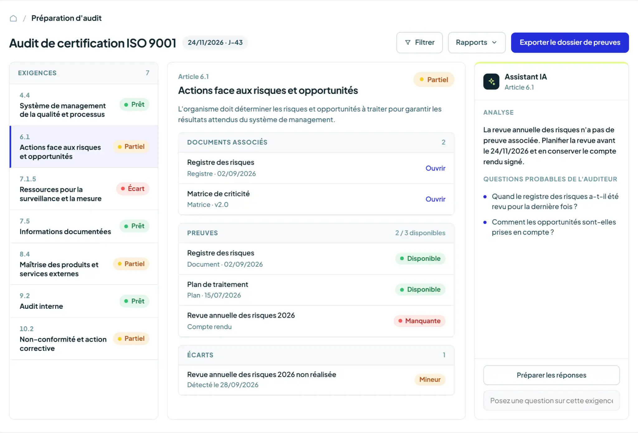Screen dimensions: 638x433
Task: Click the Plan de traitement proof row
Action: [x=316, y=290]
